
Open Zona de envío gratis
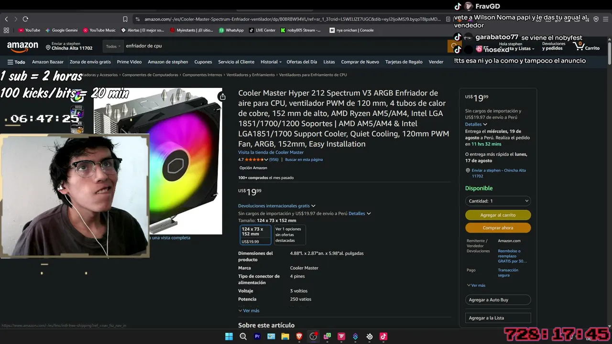pyautogui.click(x=90, y=62)
